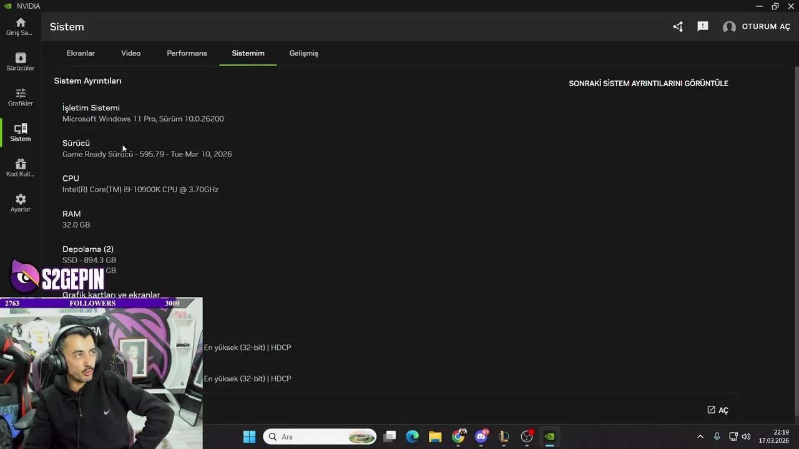Open File Explorer from taskbar
Viewport: 799px width, 449px height.
[x=435, y=437]
